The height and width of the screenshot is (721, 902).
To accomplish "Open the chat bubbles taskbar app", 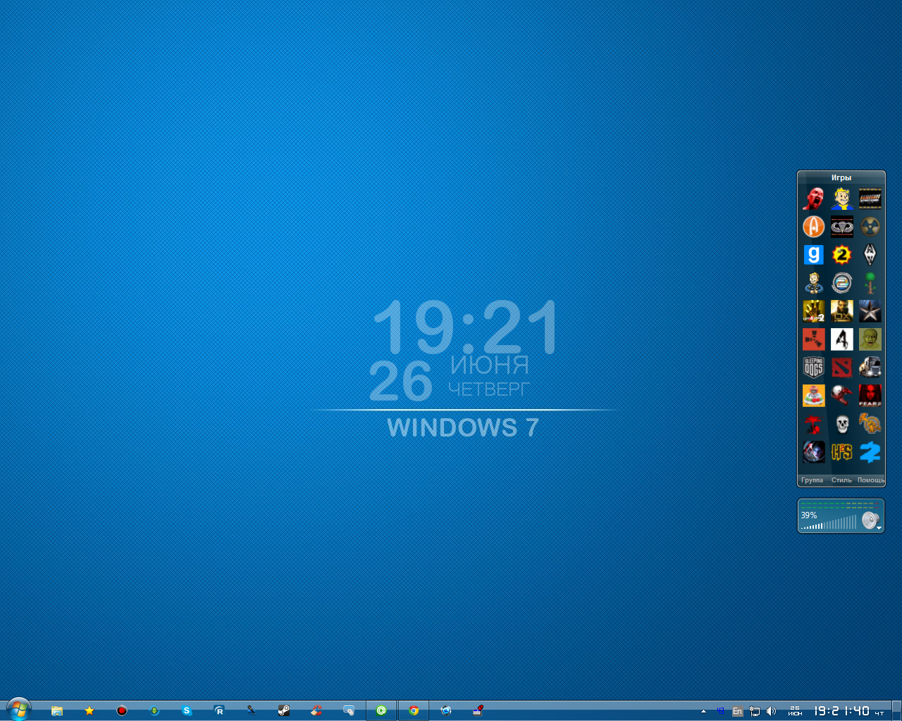I will coord(349,711).
